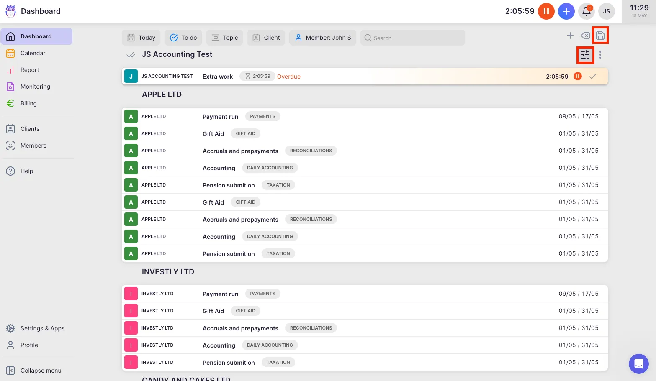Open Settings & Apps

tap(42, 328)
